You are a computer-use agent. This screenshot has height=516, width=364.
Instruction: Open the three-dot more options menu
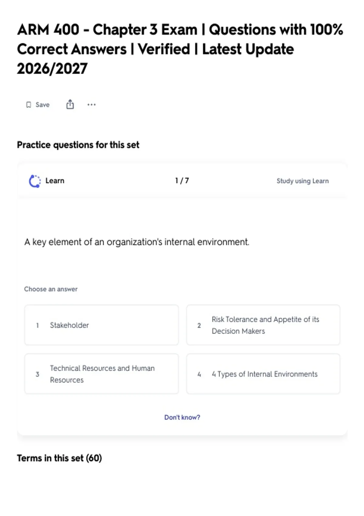[91, 105]
